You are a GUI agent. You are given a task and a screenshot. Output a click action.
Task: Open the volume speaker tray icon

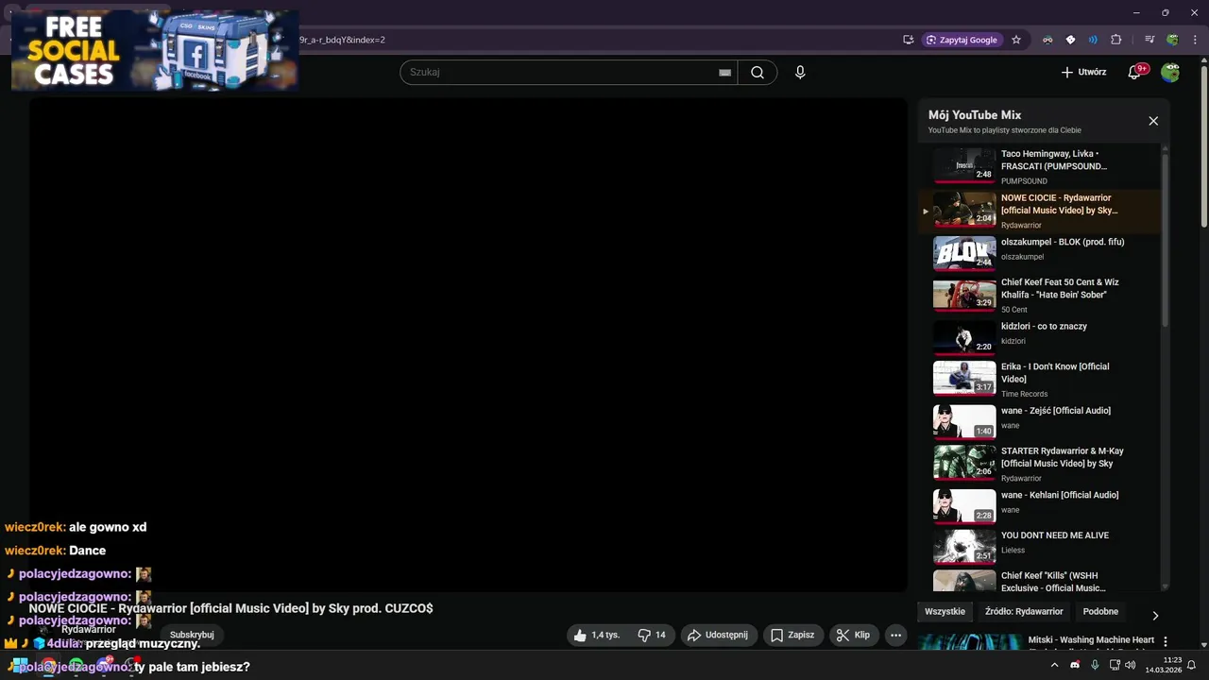(1131, 665)
